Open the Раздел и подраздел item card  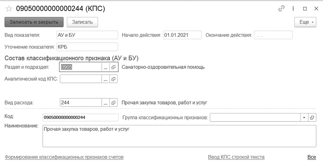pyautogui.click(x=114, y=67)
